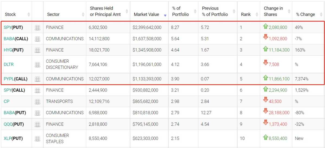Select portfolio percentage 8.27 cell
Viewport: 325px width, 148px height.
click(x=175, y=28)
